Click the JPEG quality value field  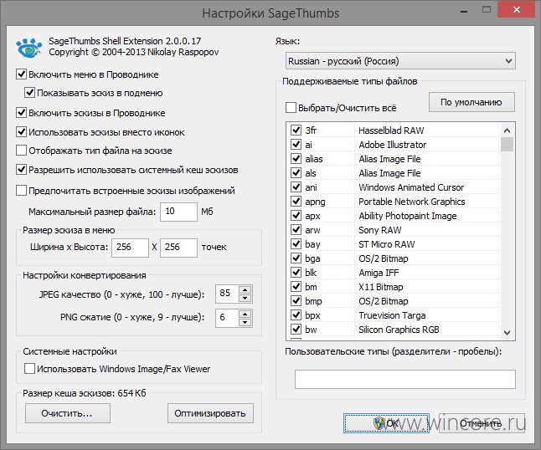click(x=228, y=294)
